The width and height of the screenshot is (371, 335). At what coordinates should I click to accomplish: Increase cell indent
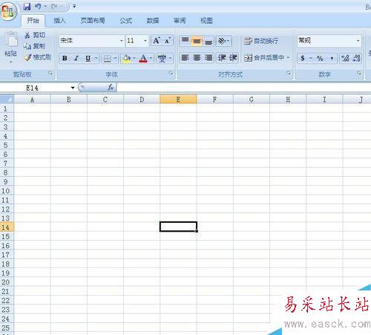[x=233, y=58]
